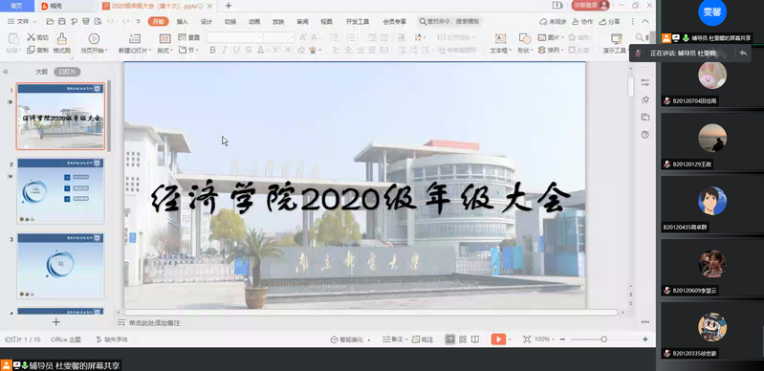Image resolution: width=764 pixels, height=371 pixels.
Task: Click the zoom slider handle
Action: [603, 339]
